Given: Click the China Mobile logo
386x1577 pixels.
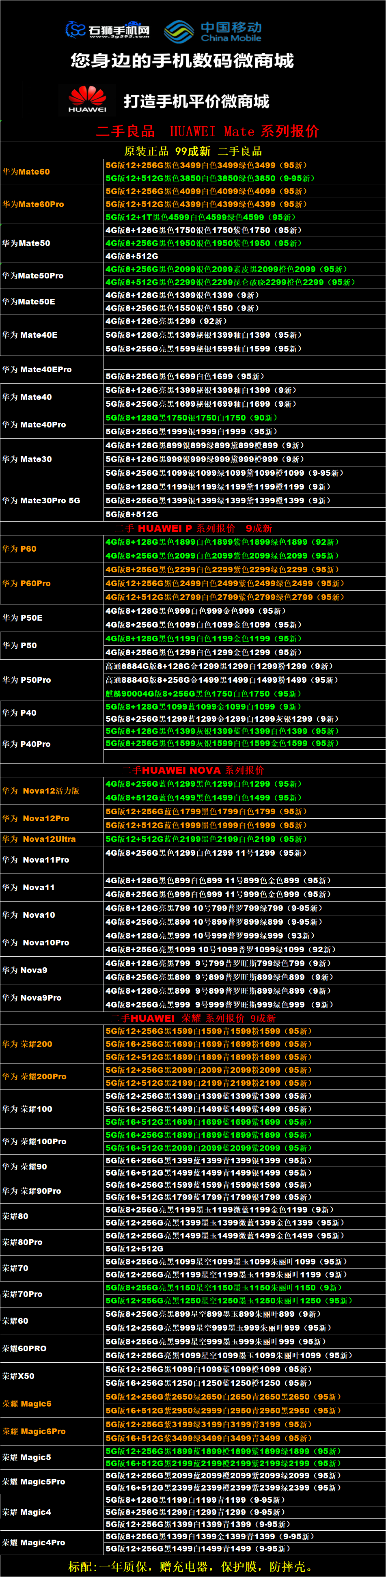Looking at the screenshot, I should [212, 32].
